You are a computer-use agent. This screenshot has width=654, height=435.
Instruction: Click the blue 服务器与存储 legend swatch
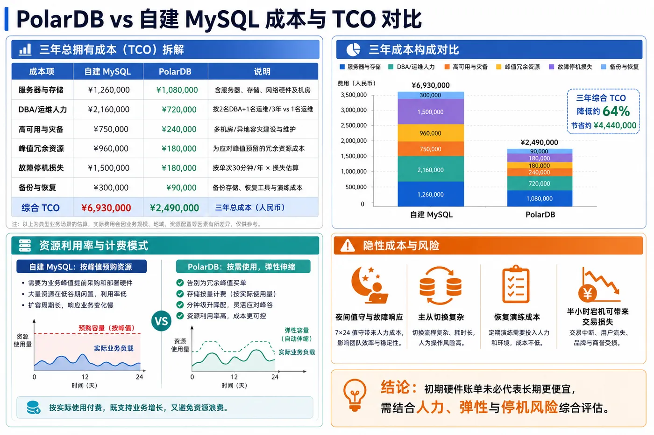[x=342, y=67]
